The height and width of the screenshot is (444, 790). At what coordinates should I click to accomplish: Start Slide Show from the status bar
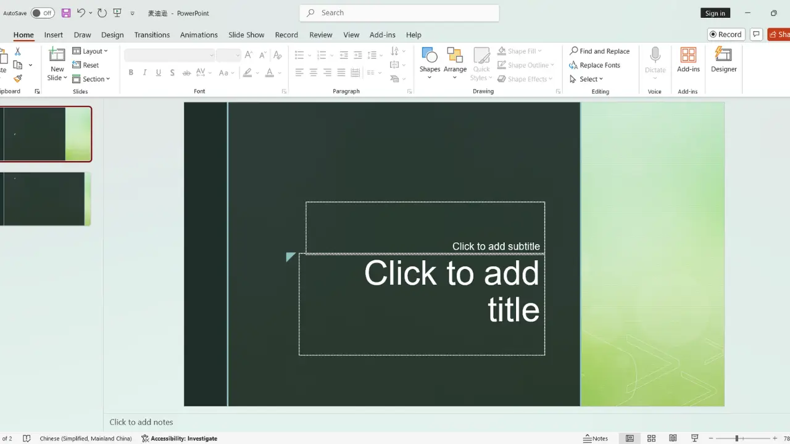point(694,438)
